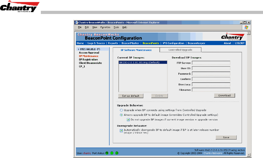Open Client Disassociate in the left panel
Image resolution: width=263 pixels, height=158 pixels.
coord(90,63)
